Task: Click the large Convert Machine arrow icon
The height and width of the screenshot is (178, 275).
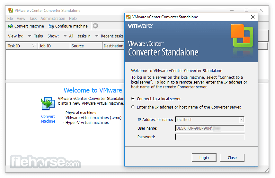Action: pos(48,103)
